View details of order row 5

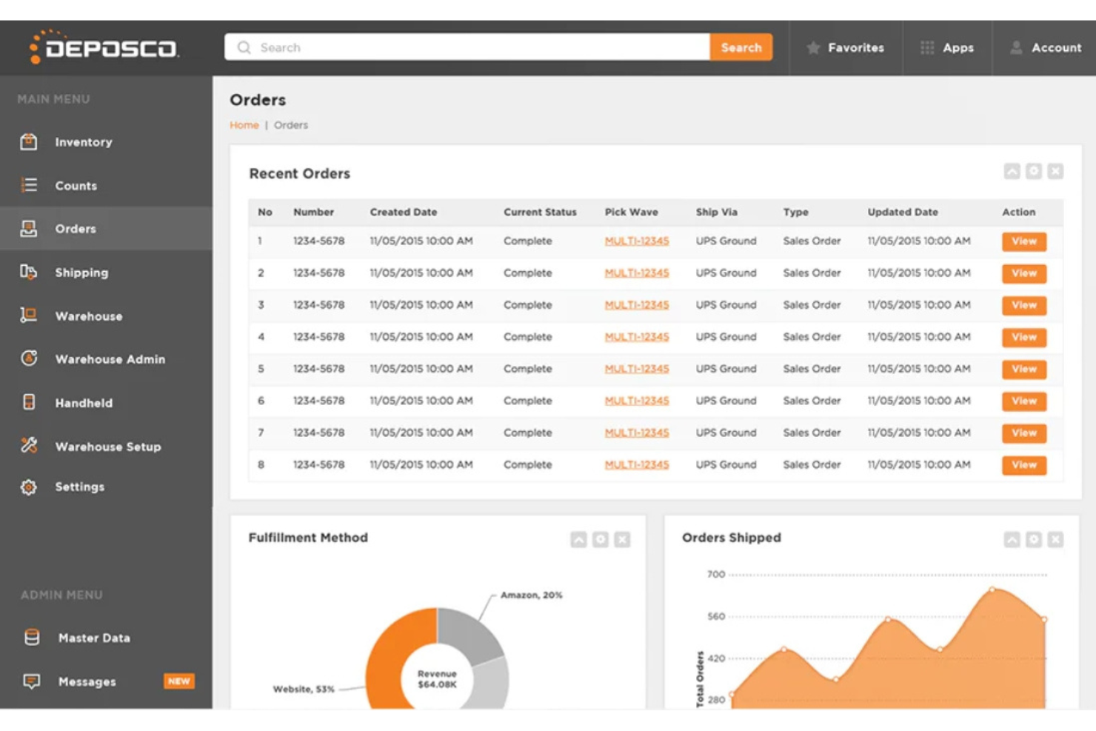1023,369
